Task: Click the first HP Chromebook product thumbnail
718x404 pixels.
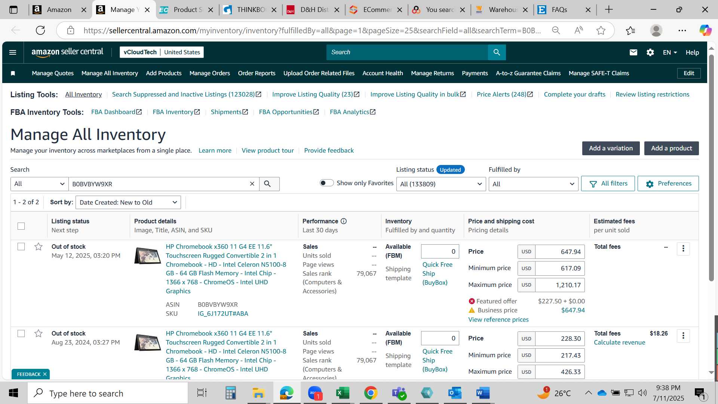Action: click(147, 256)
